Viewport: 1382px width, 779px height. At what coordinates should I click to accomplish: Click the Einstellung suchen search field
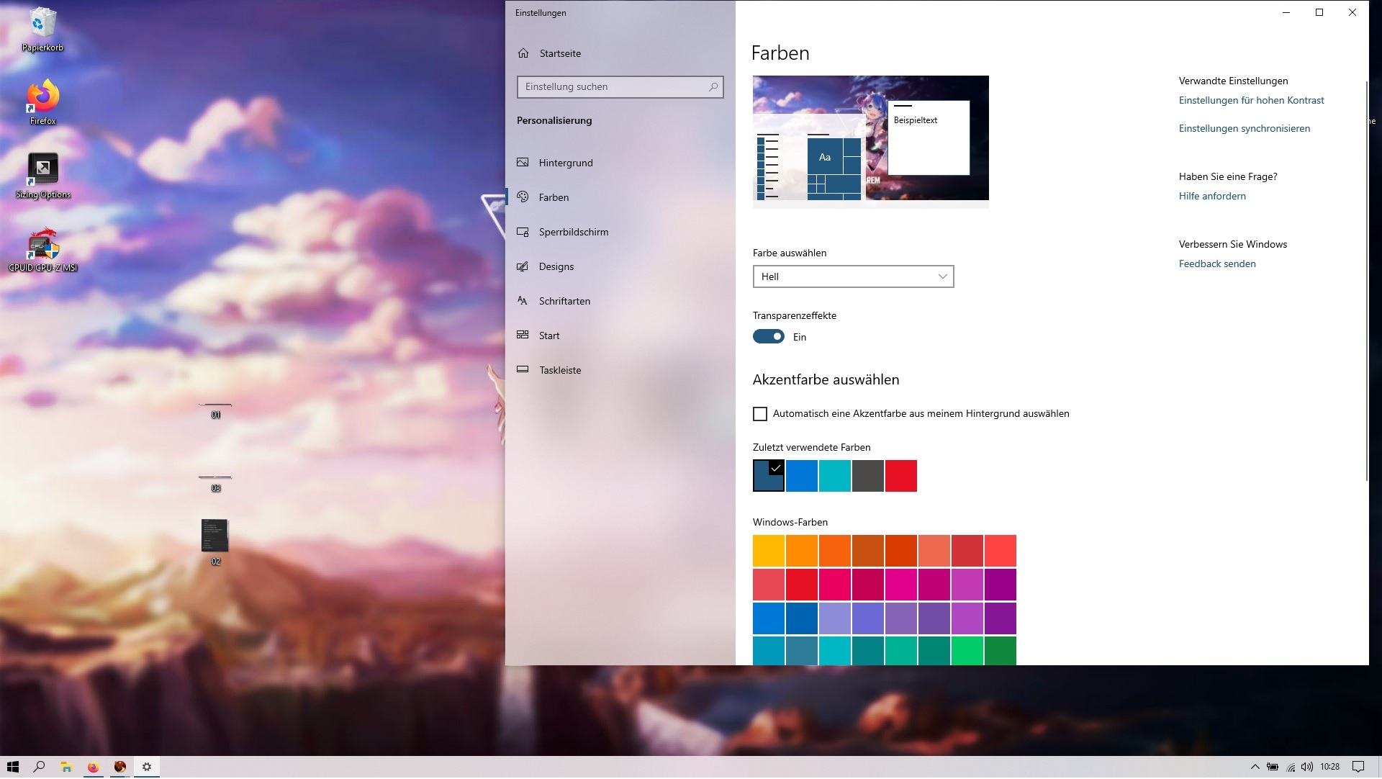click(x=620, y=87)
